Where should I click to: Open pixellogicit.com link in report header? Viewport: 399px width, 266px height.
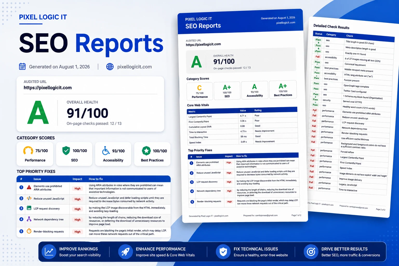pyautogui.click(x=286, y=23)
